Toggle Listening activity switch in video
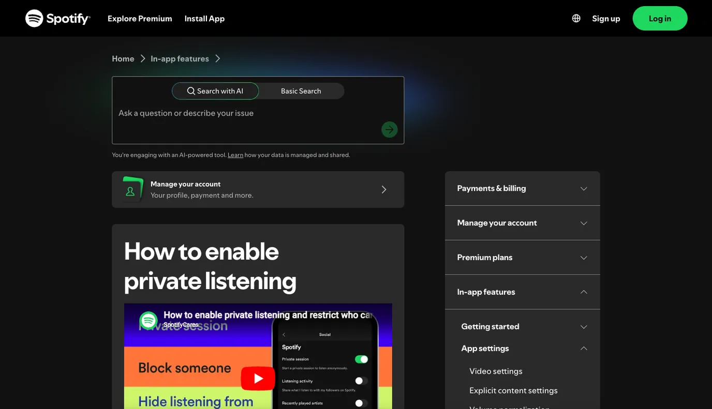Screen dimensions: 712x409 [361, 381]
